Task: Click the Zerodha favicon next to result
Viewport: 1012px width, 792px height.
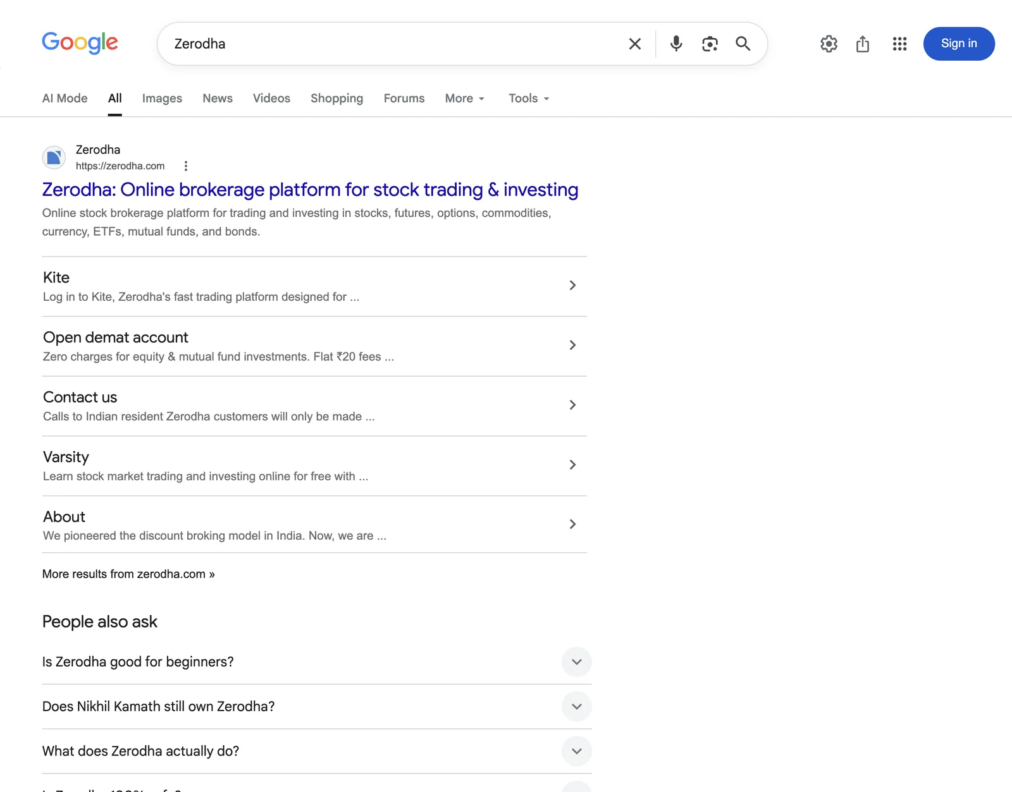Action: (x=54, y=157)
